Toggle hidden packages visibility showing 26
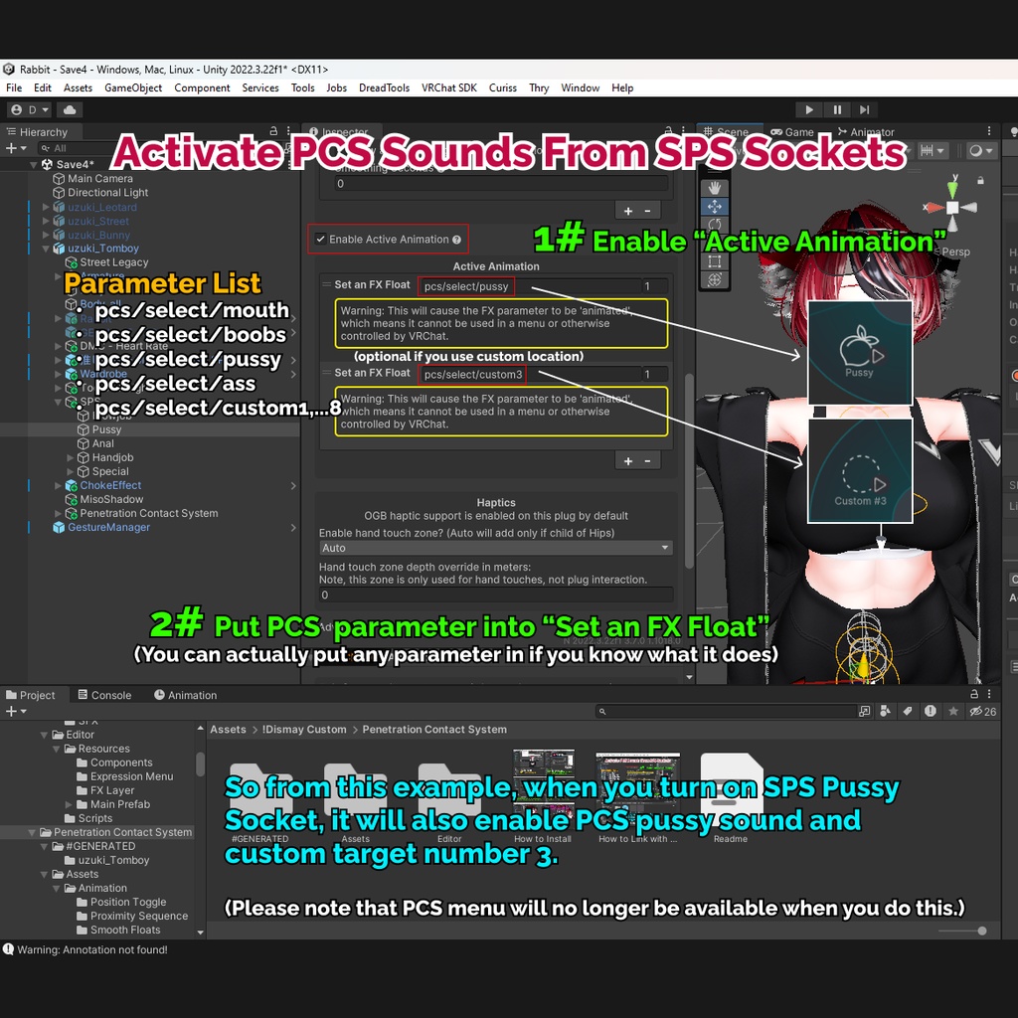 (983, 712)
